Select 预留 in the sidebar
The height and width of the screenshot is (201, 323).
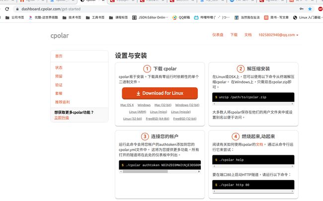click(59, 76)
